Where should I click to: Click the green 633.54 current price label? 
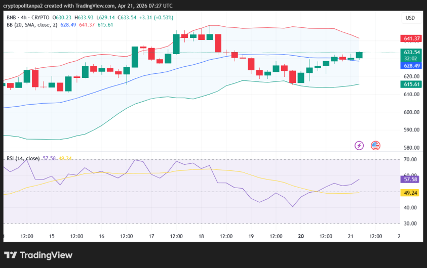[412, 52]
